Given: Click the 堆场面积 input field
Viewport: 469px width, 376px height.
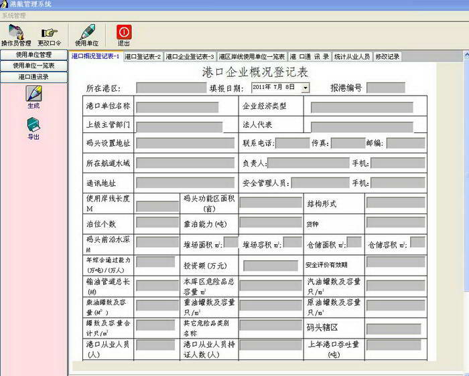Looking at the screenshot, I should (231, 242).
